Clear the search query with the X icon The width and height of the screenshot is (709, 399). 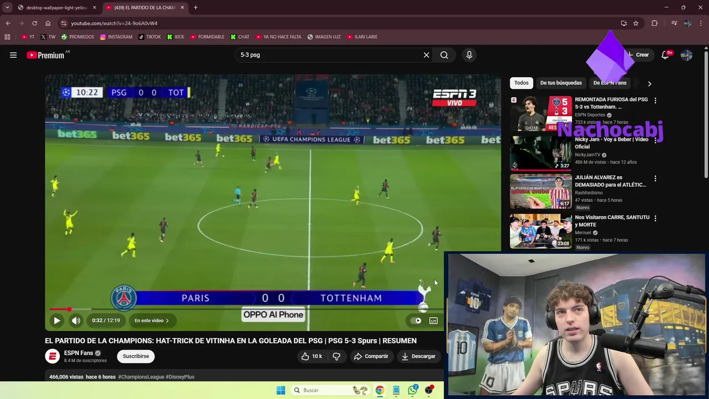coord(427,55)
